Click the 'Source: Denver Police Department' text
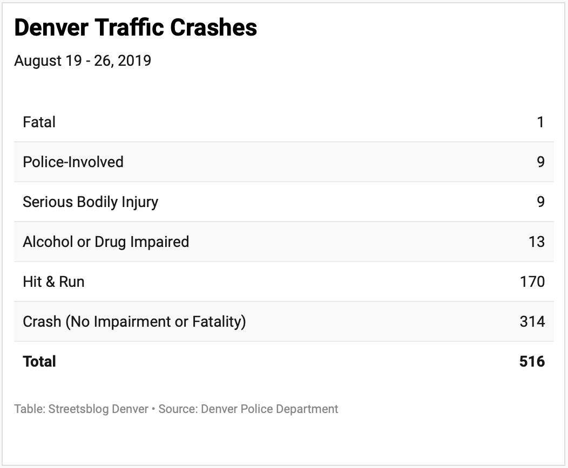 [x=248, y=409]
